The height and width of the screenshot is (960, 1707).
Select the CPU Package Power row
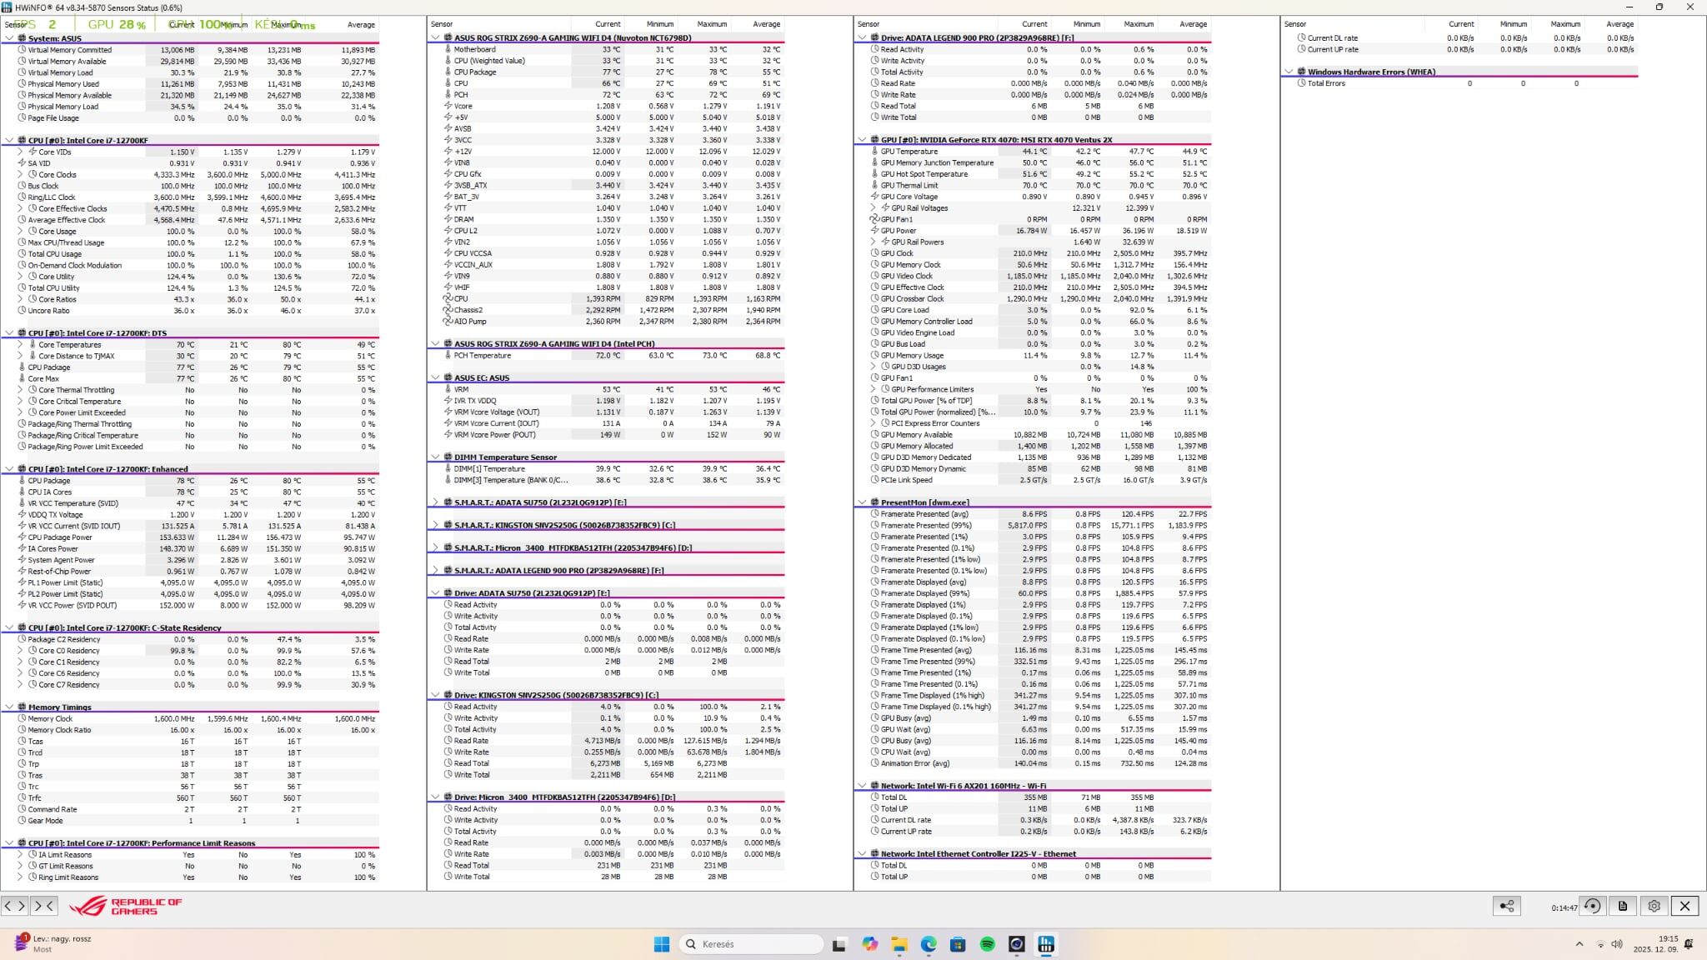pyautogui.click(x=60, y=537)
